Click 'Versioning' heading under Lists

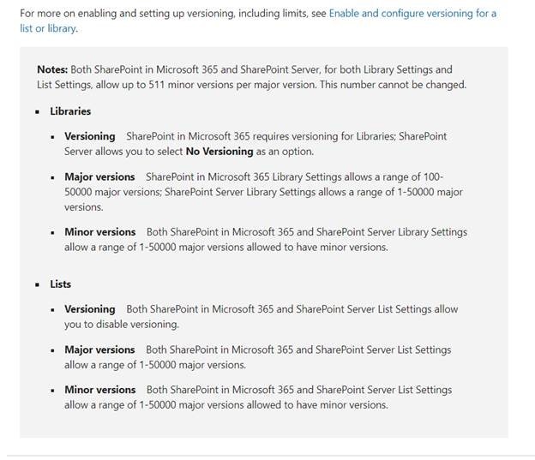click(x=90, y=309)
